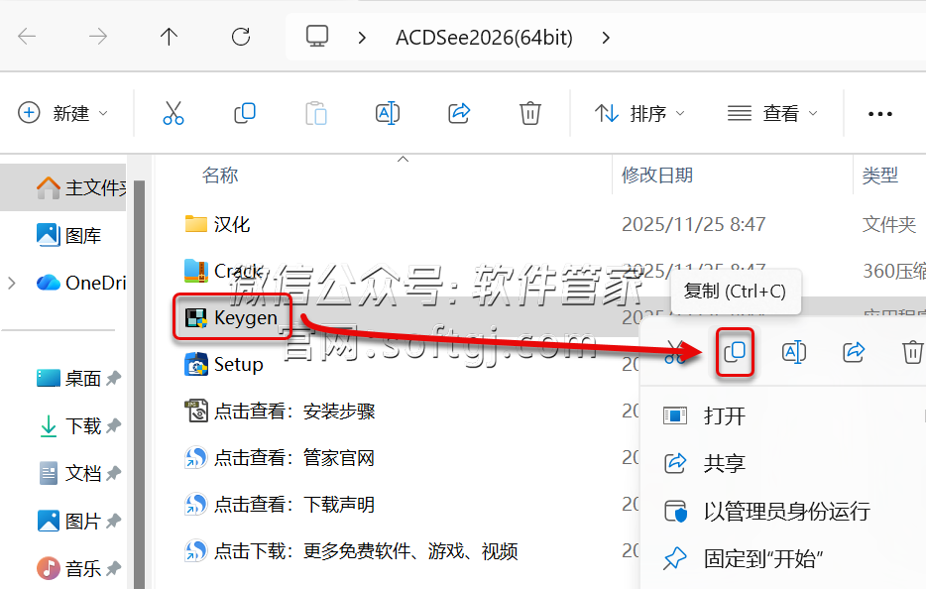This screenshot has height=589, width=926.
Task: Click the context menu Rename icon
Action: pos(794,352)
